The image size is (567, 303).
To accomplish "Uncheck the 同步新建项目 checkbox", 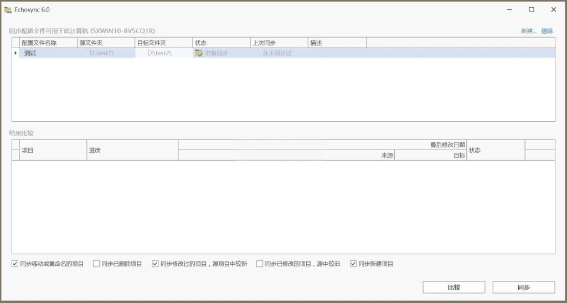I will [353, 264].
